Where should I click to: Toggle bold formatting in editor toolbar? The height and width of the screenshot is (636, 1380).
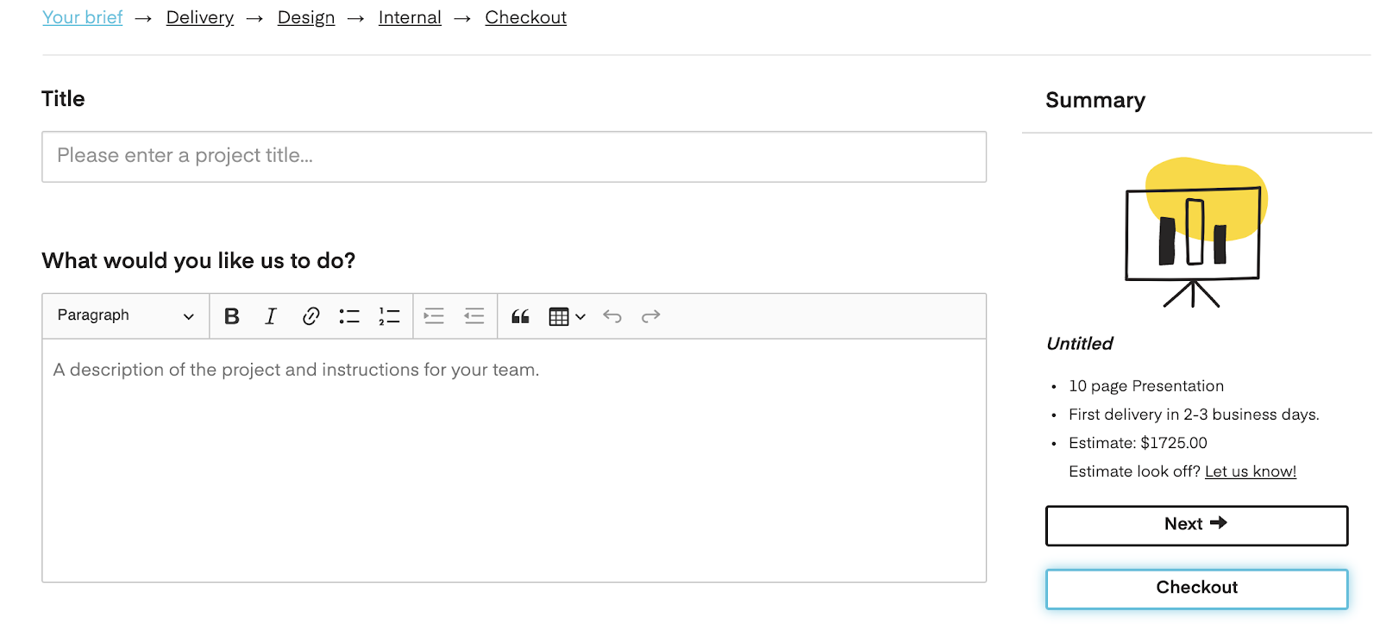click(231, 316)
